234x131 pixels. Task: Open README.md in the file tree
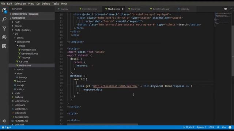(21, 121)
